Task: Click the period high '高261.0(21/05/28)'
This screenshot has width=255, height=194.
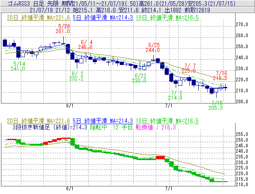Action: pyautogui.click(x=163, y=3)
